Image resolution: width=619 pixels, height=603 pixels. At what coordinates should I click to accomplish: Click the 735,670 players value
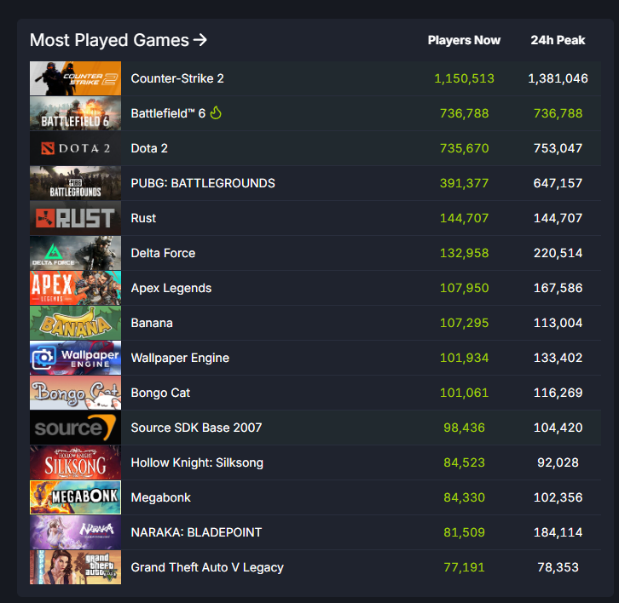tap(464, 148)
